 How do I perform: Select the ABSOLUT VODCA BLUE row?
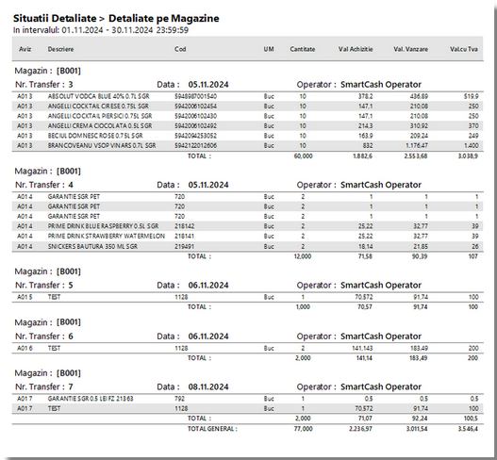247,96
